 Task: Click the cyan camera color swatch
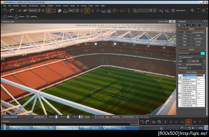click(x=203, y=53)
